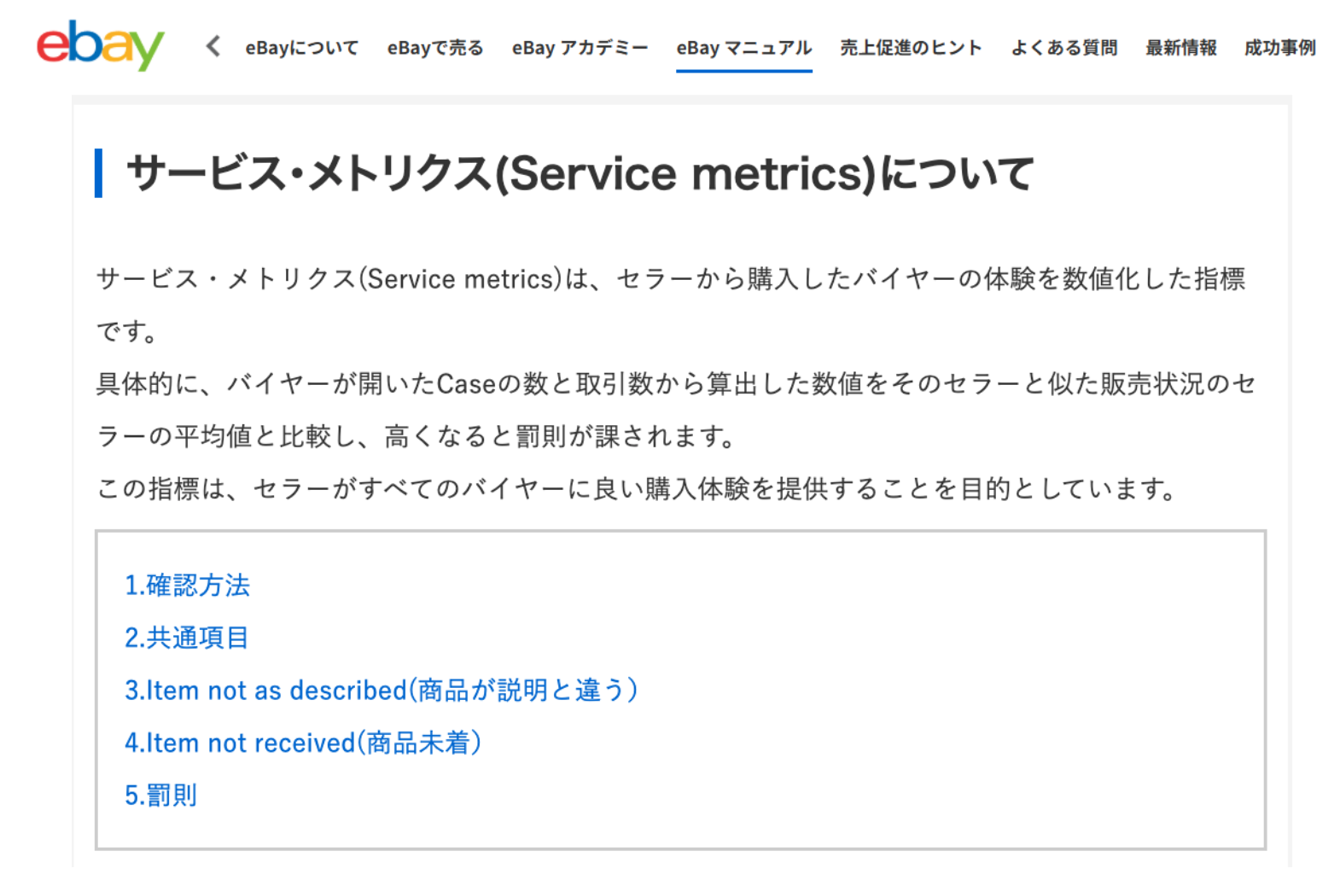Image resolution: width=1340 pixels, height=886 pixels.
Task: Jump to the 5.罰則 section
Action: (160, 795)
